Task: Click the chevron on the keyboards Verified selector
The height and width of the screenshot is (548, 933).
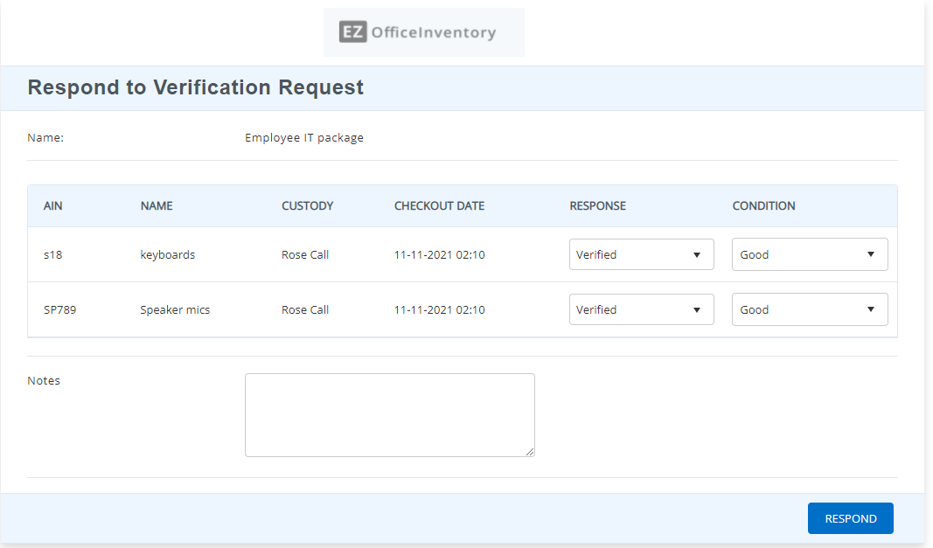Action: 697,254
